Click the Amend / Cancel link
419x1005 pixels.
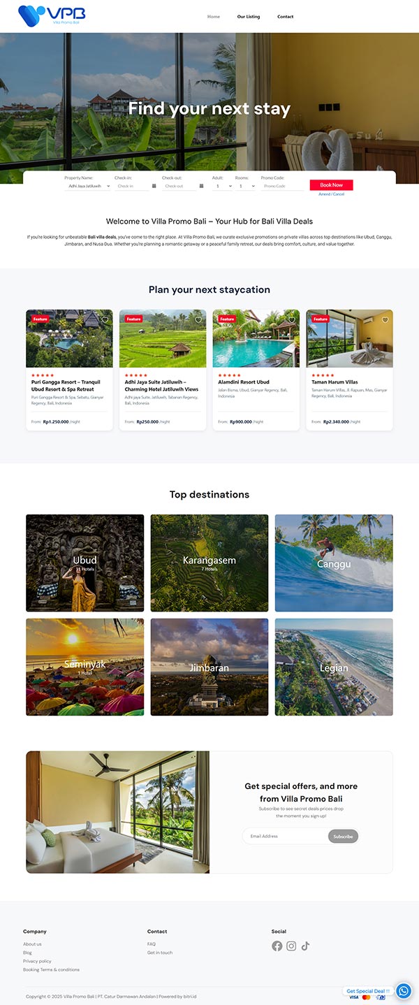[332, 194]
